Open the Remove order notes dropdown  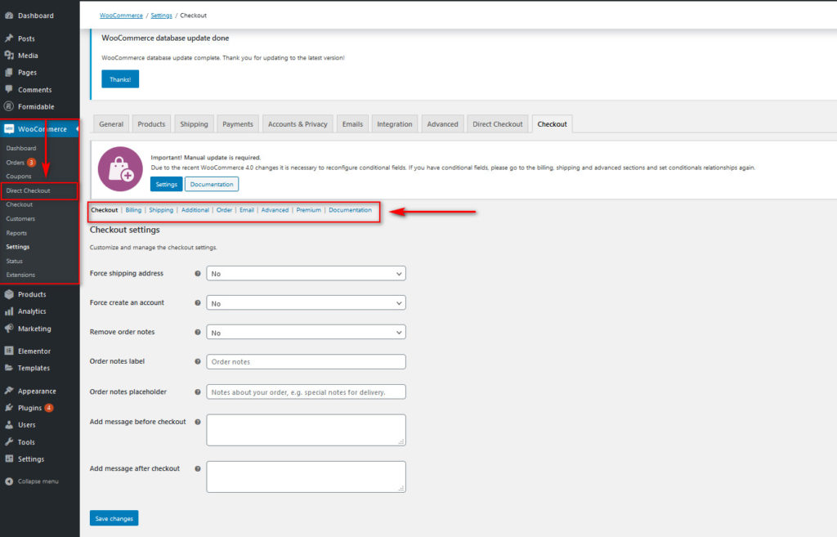tap(306, 332)
